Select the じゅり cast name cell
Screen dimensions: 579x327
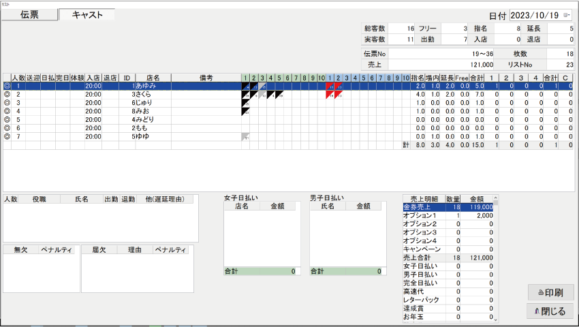[153, 103]
